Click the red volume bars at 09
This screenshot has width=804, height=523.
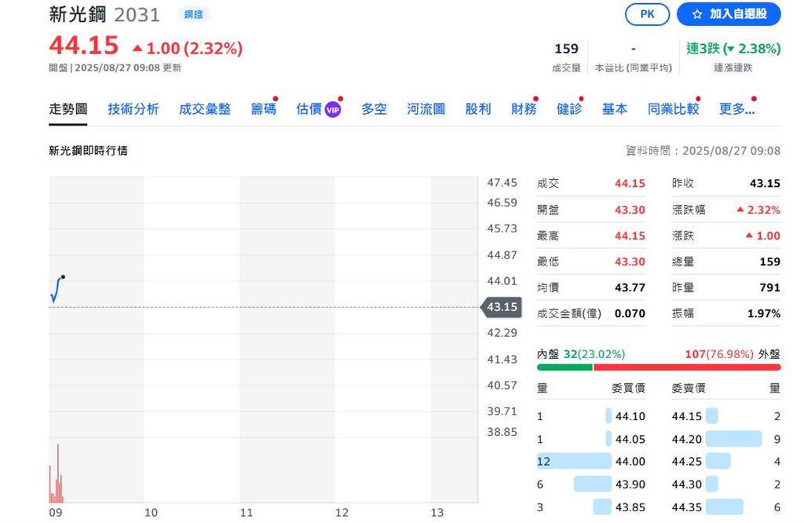coord(57,474)
